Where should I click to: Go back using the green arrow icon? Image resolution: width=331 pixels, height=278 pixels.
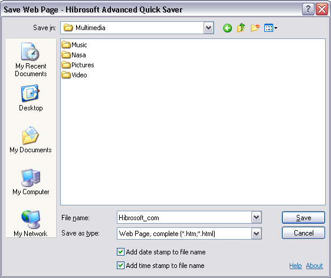point(227,28)
